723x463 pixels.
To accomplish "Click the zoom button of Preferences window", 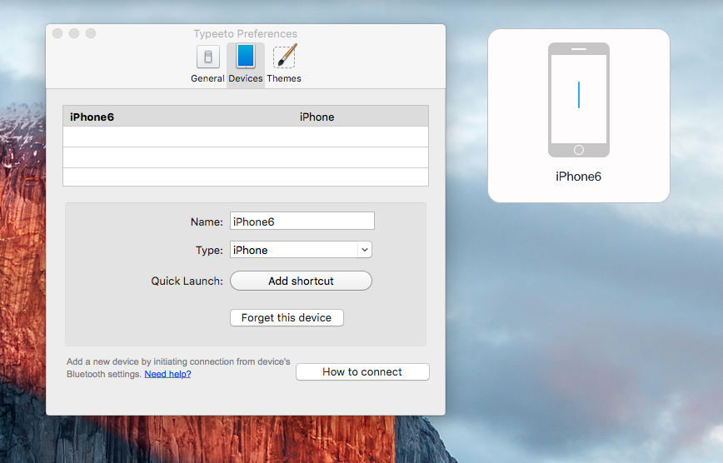I will coord(91,33).
